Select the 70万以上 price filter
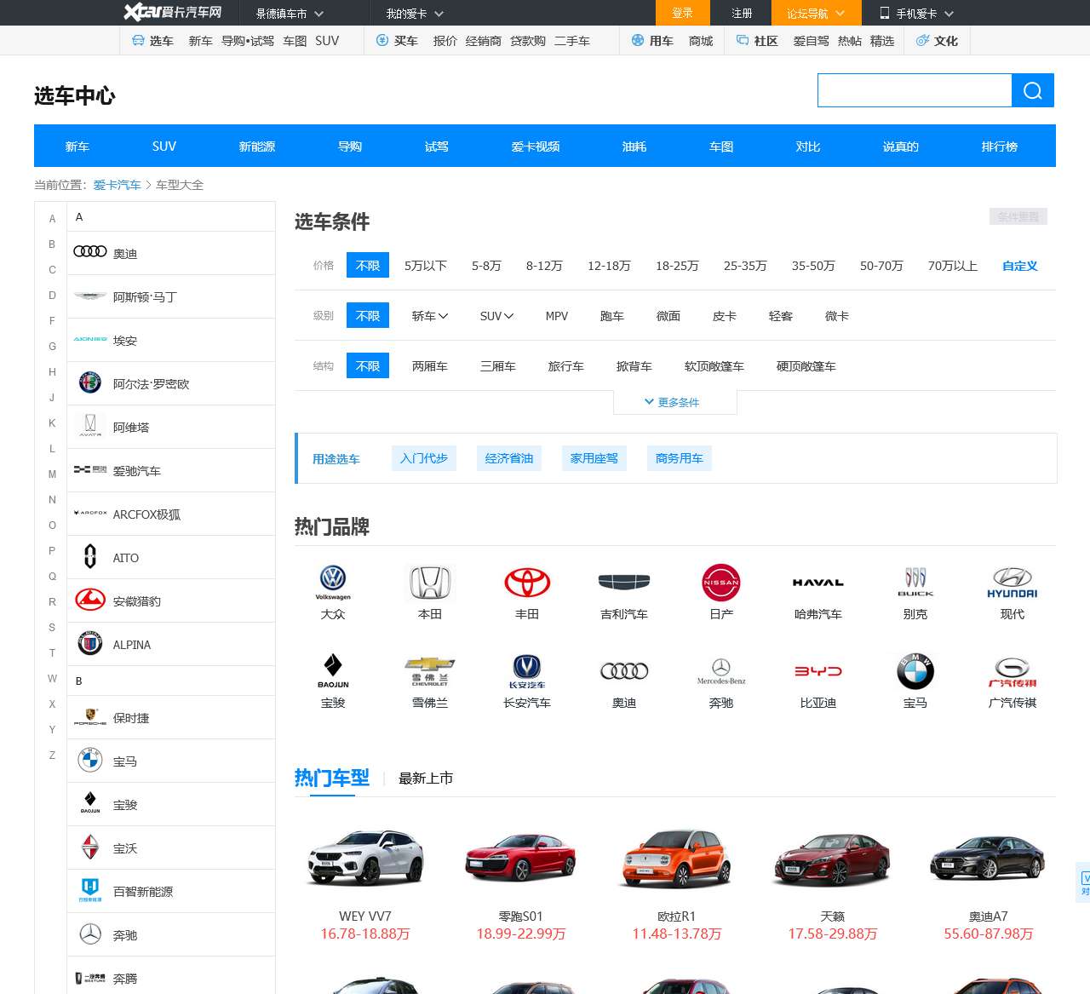This screenshot has height=994, width=1090. point(953,266)
